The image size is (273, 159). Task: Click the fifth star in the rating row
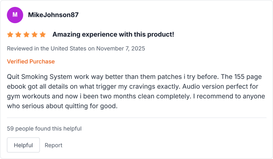tap(43, 34)
